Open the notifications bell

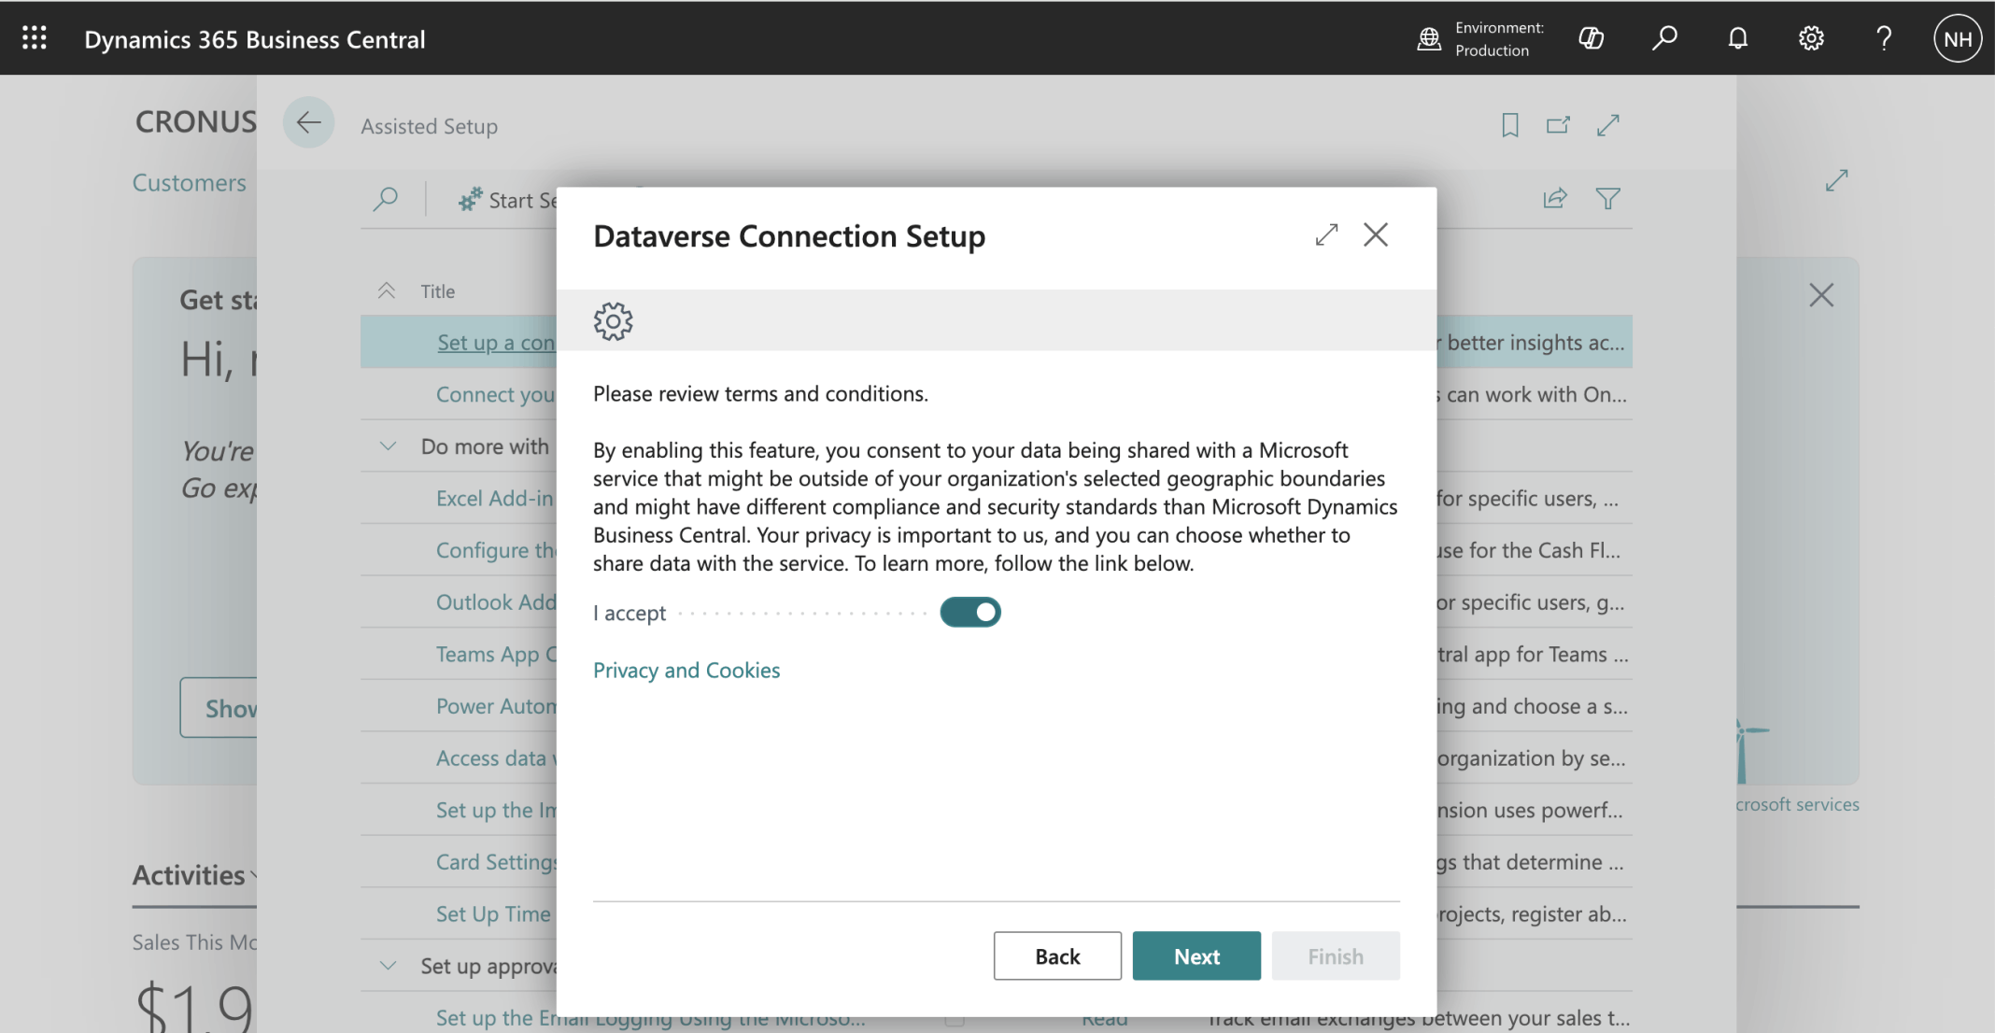tap(1737, 38)
